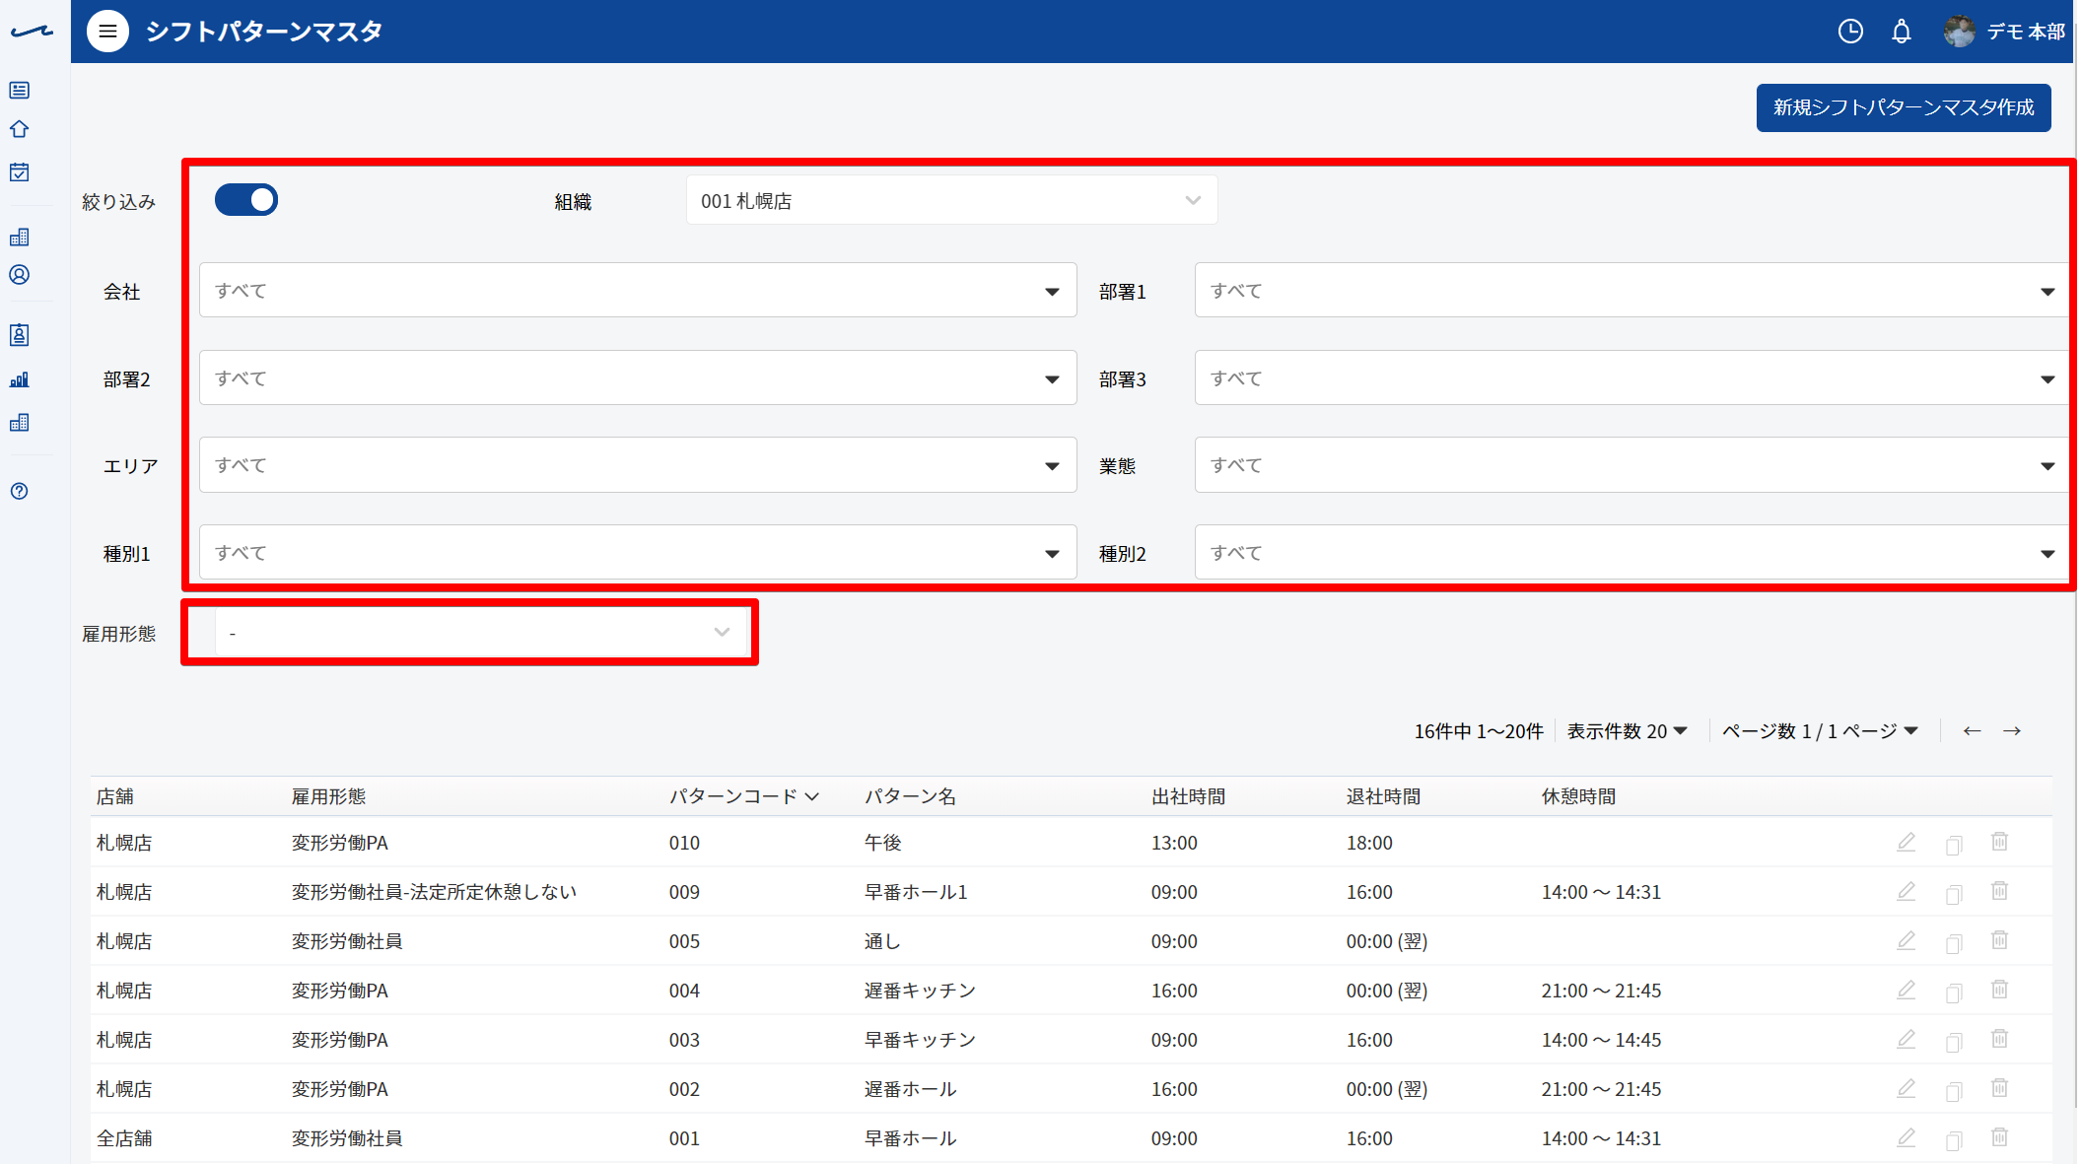Sort by パターンコード column header

pos(744,796)
